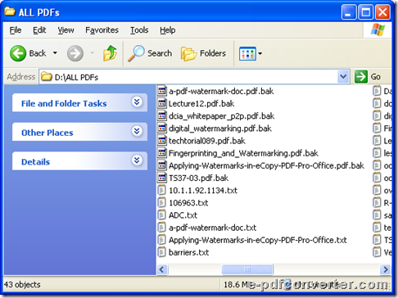This screenshot has width=398, height=298.
Task: Click the green Back arrow button
Action: (x=18, y=53)
